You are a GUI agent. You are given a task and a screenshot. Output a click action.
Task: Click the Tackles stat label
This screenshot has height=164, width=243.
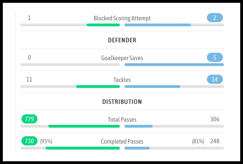(122, 80)
